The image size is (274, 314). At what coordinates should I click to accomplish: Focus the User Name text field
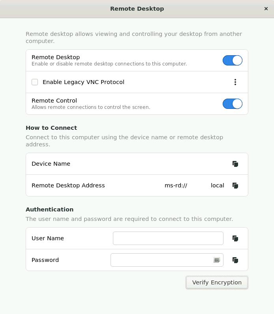point(168,238)
